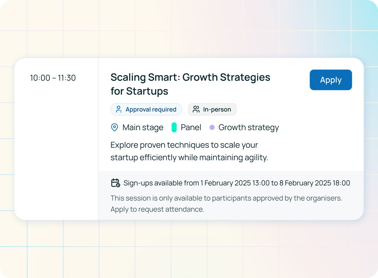The height and width of the screenshot is (278, 378).
Task: Click the green Panel color marker
Action: pos(174,127)
